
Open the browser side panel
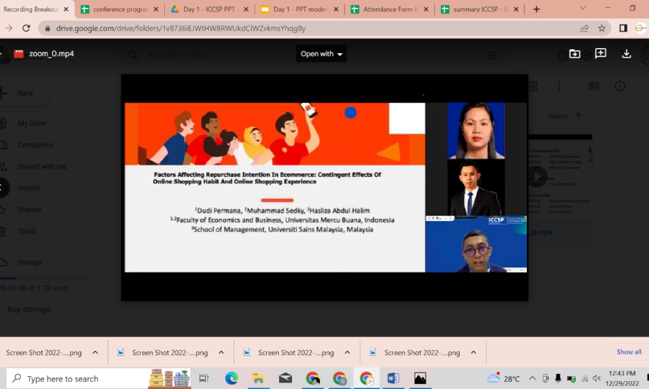tap(623, 28)
